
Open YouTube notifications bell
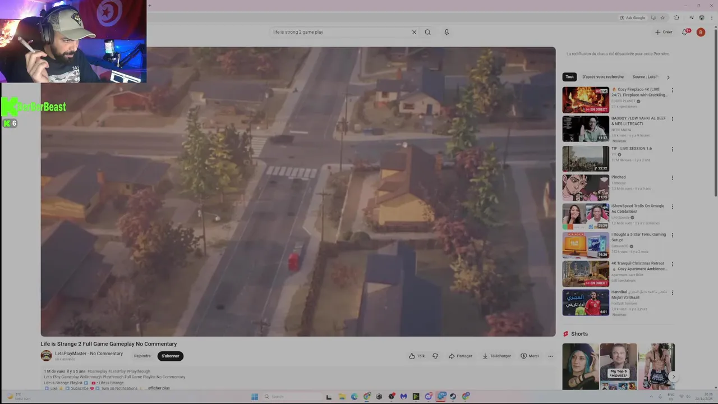(x=685, y=32)
